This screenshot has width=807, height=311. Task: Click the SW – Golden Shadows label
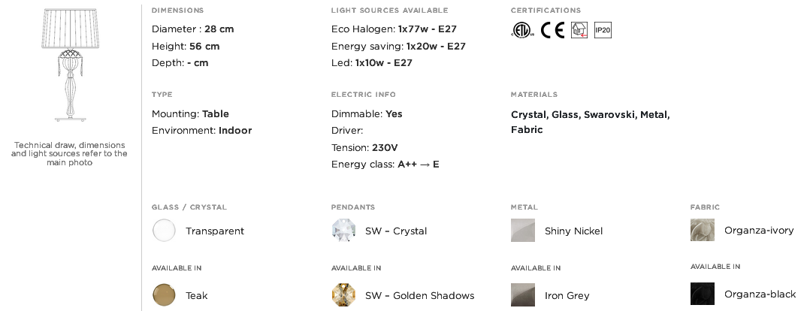point(419,295)
